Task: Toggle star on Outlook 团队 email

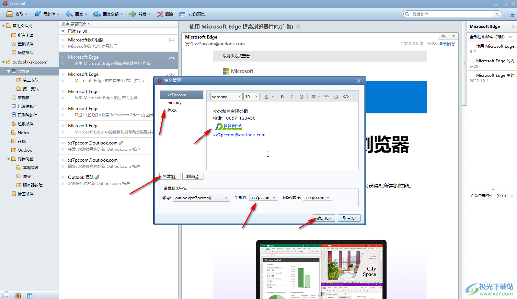Action: pos(63,184)
